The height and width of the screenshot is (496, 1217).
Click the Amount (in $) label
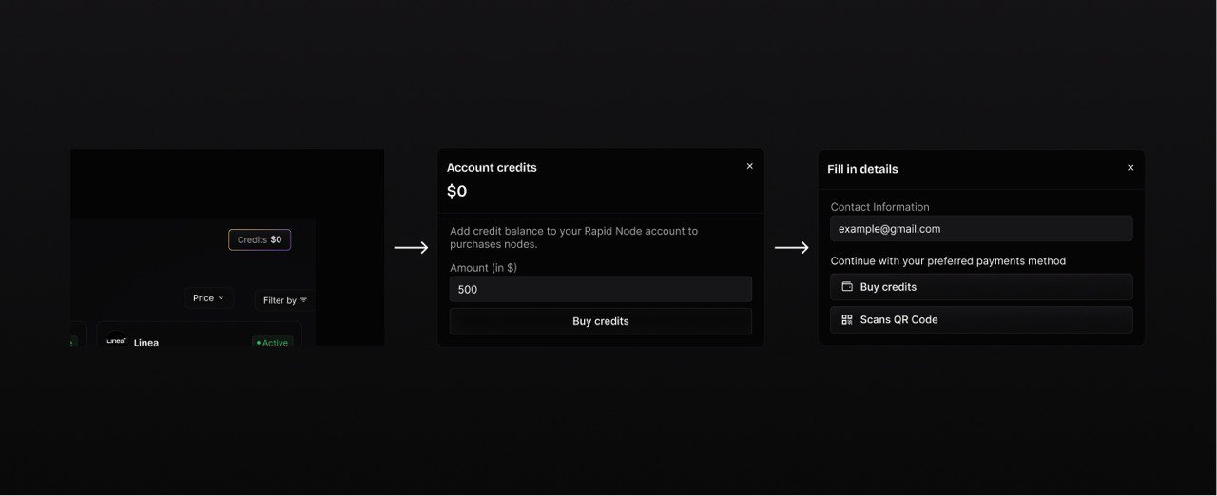tap(484, 268)
